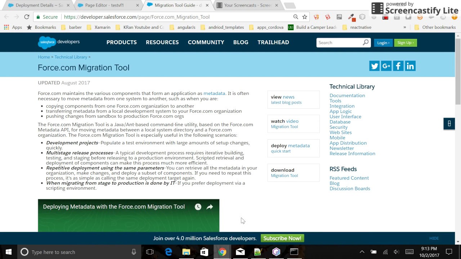This screenshot has height=259, width=461.
Task: Click the Sign Up button
Action: point(406,43)
